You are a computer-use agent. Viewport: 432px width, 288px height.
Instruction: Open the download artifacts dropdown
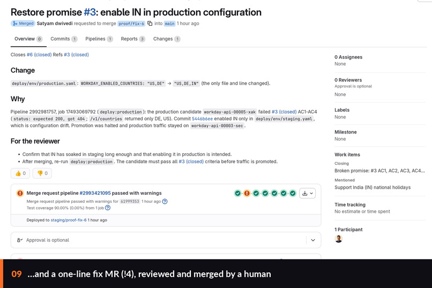point(308,193)
